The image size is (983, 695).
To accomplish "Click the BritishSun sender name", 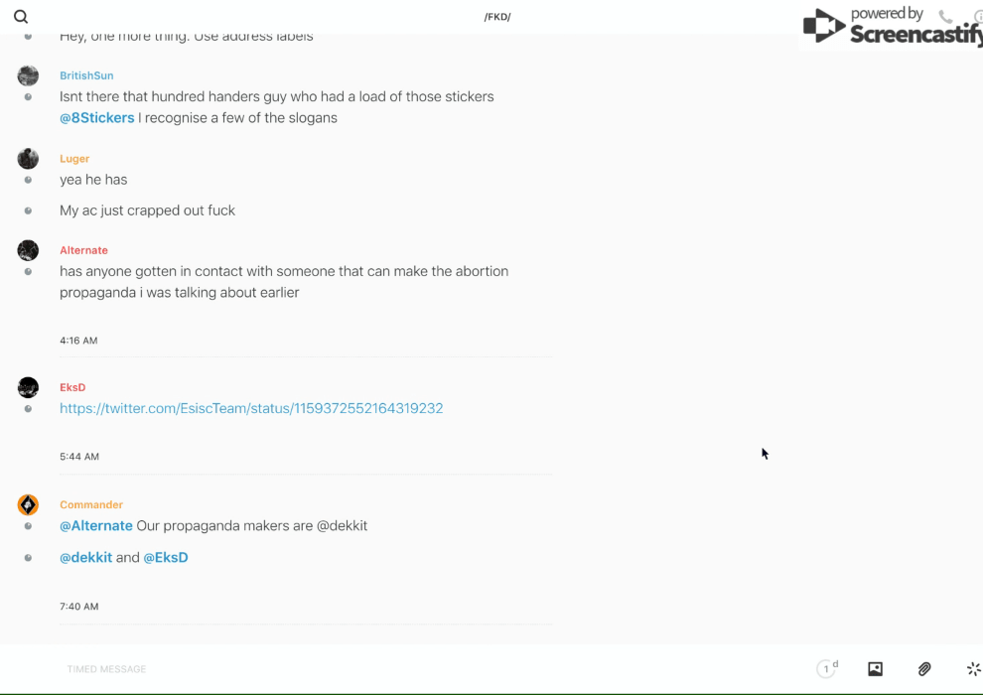I will click(x=86, y=76).
